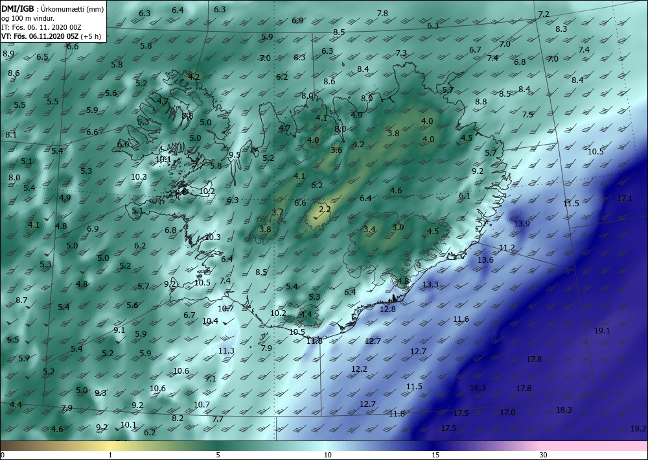Select the 3.7 value label
This screenshot has height=460, width=648.
point(277,213)
